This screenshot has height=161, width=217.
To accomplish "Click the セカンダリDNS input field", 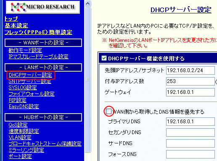I will click(191, 132).
